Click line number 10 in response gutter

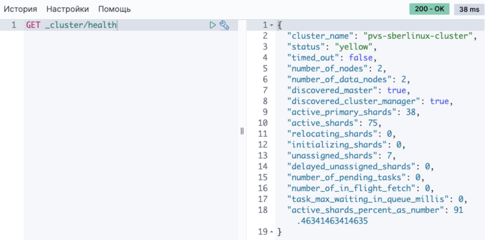point(263,123)
